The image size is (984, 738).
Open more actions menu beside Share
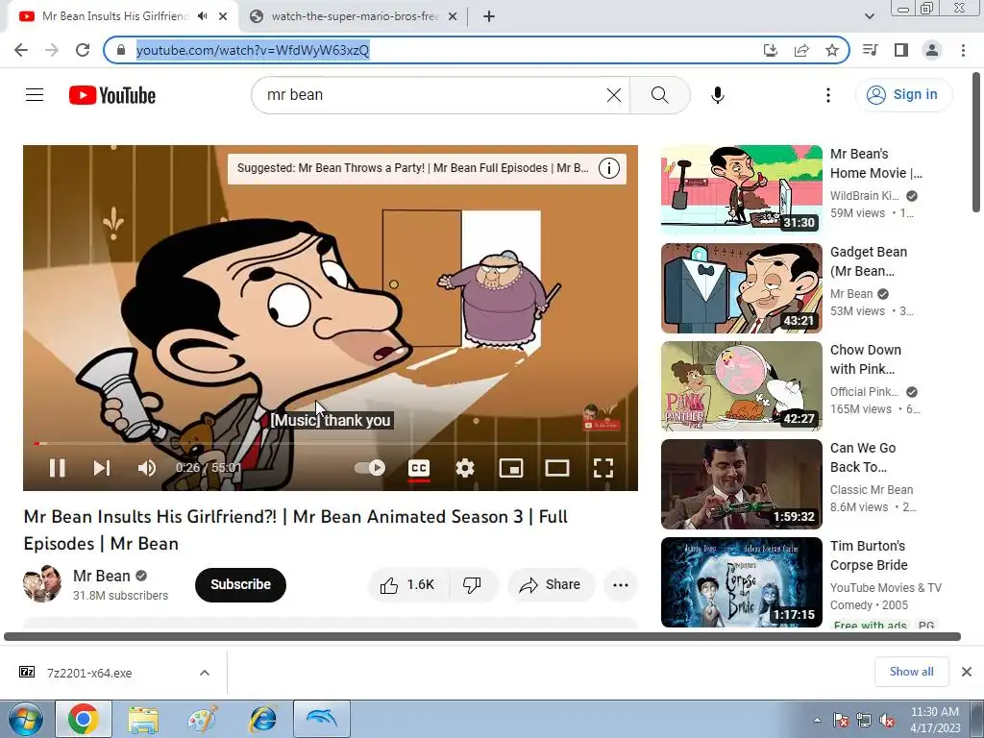click(x=620, y=585)
